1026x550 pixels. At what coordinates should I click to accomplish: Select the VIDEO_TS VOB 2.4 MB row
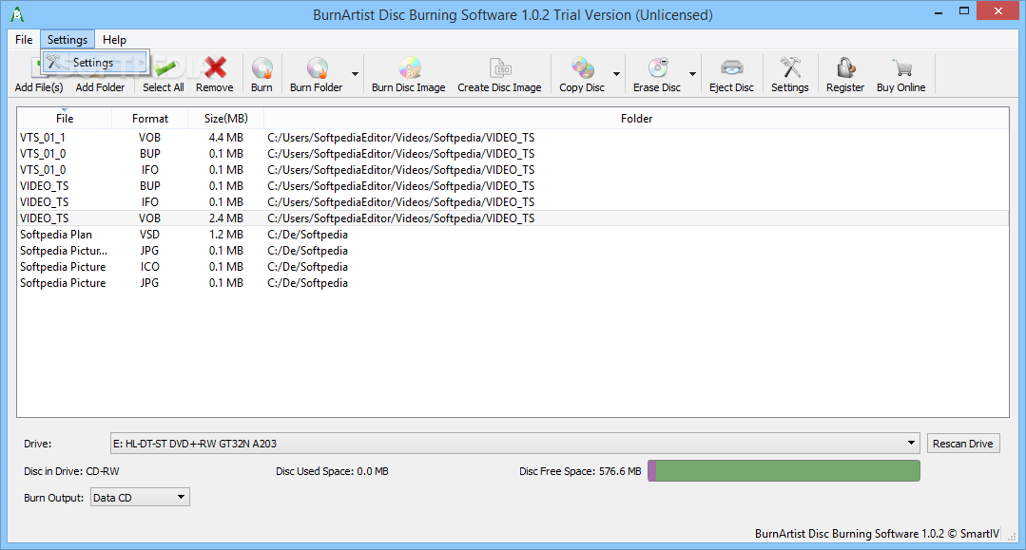[513, 218]
